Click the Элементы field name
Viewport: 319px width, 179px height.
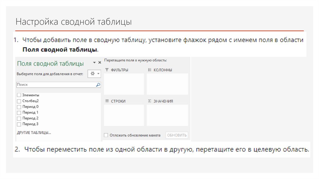click(31, 95)
